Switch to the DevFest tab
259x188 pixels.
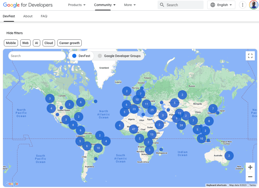click(x=9, y=16)
